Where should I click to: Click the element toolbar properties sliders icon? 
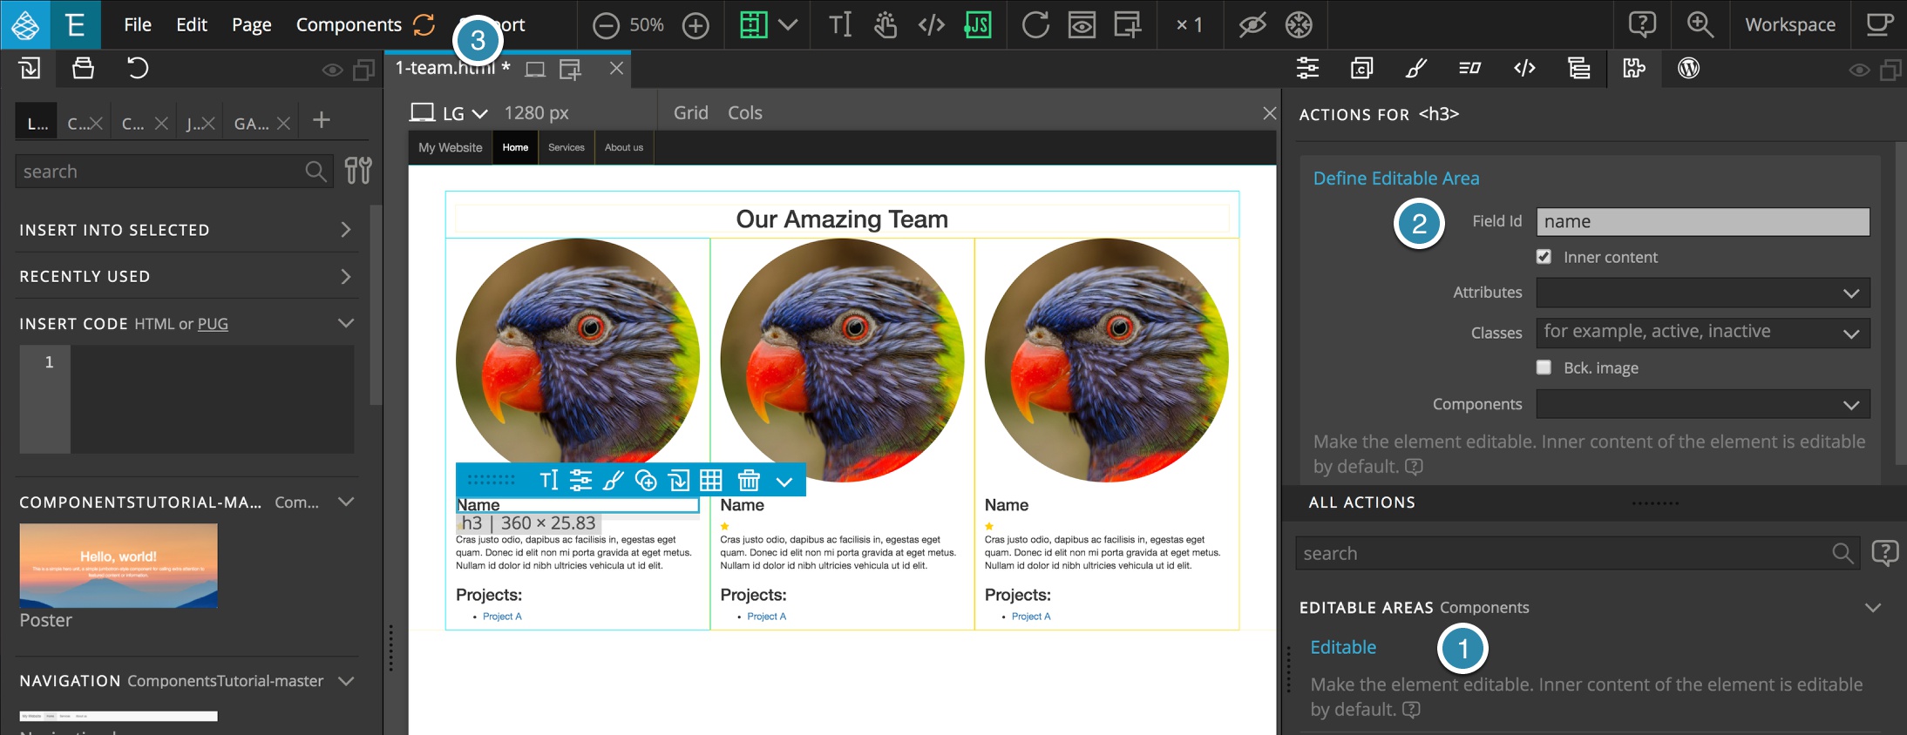[580, 480]
